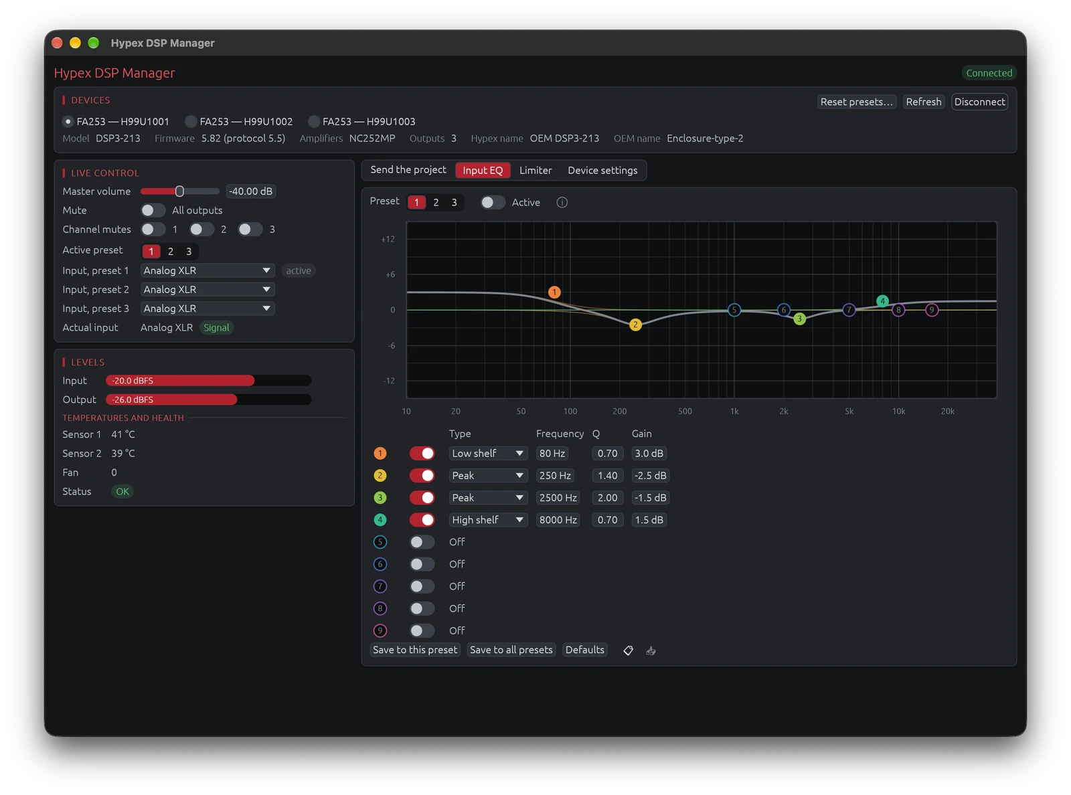Screen dimensions: 1071x795
Task: Open Input, preset 1 dropdown
Action: 208,270
